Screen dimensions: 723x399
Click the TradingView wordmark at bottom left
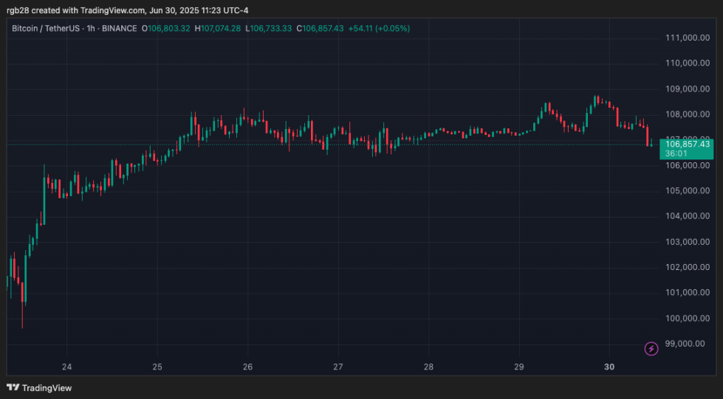(47, 388)
